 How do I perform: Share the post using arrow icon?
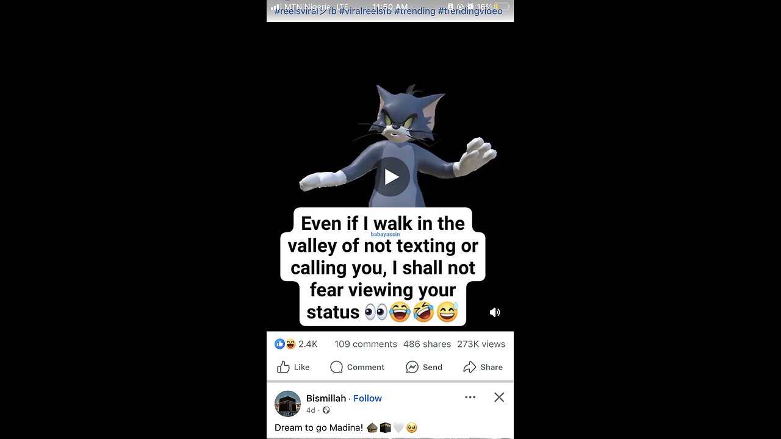click(469, 367)
